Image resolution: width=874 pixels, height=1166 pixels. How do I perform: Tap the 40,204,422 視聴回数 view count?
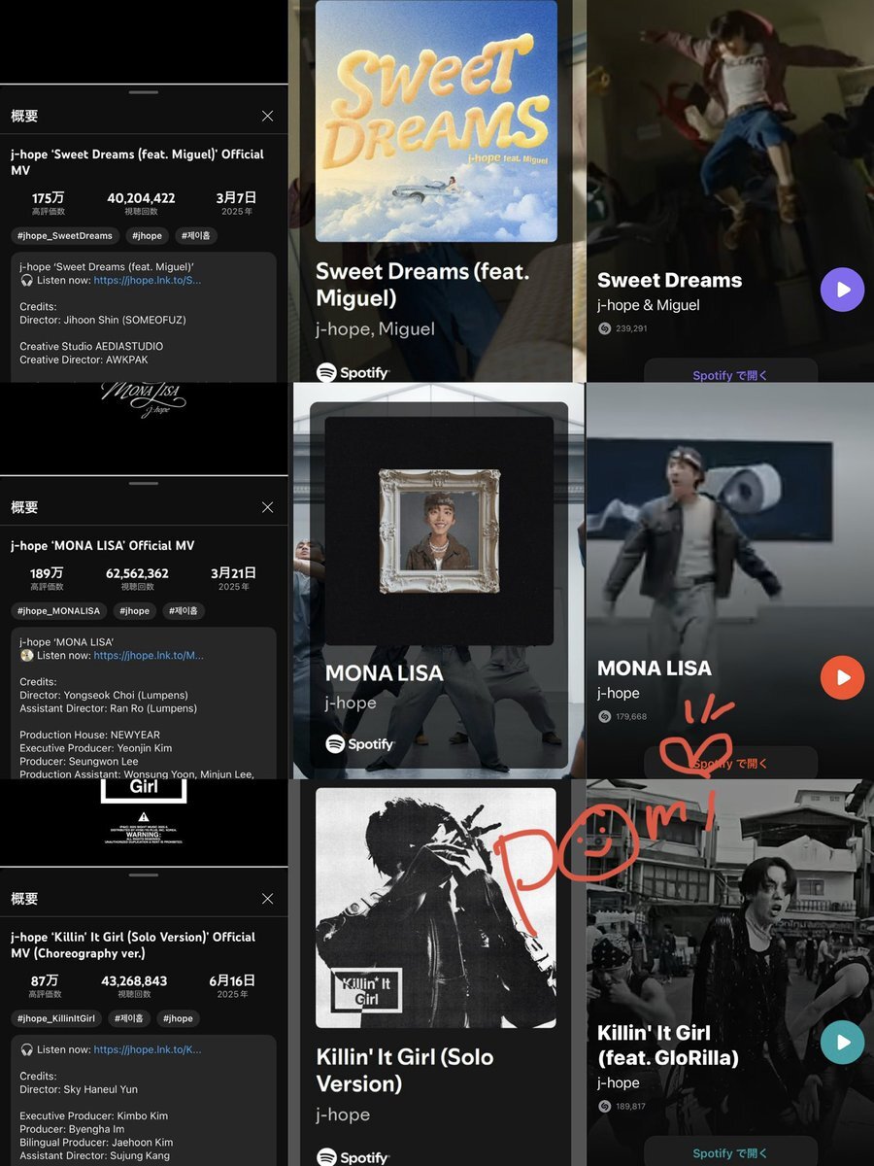point(141,202)
